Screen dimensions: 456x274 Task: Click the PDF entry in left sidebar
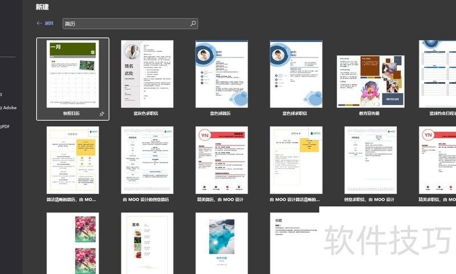click(5, 126)
